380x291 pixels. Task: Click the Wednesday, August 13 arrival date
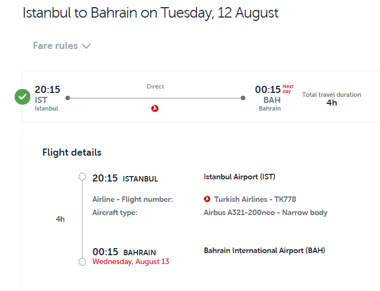pos(131,262)
